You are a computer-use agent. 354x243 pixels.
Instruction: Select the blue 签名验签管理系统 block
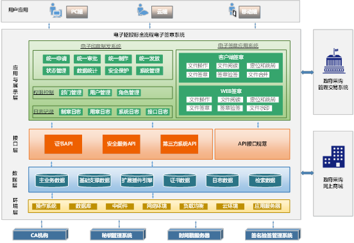273,235
